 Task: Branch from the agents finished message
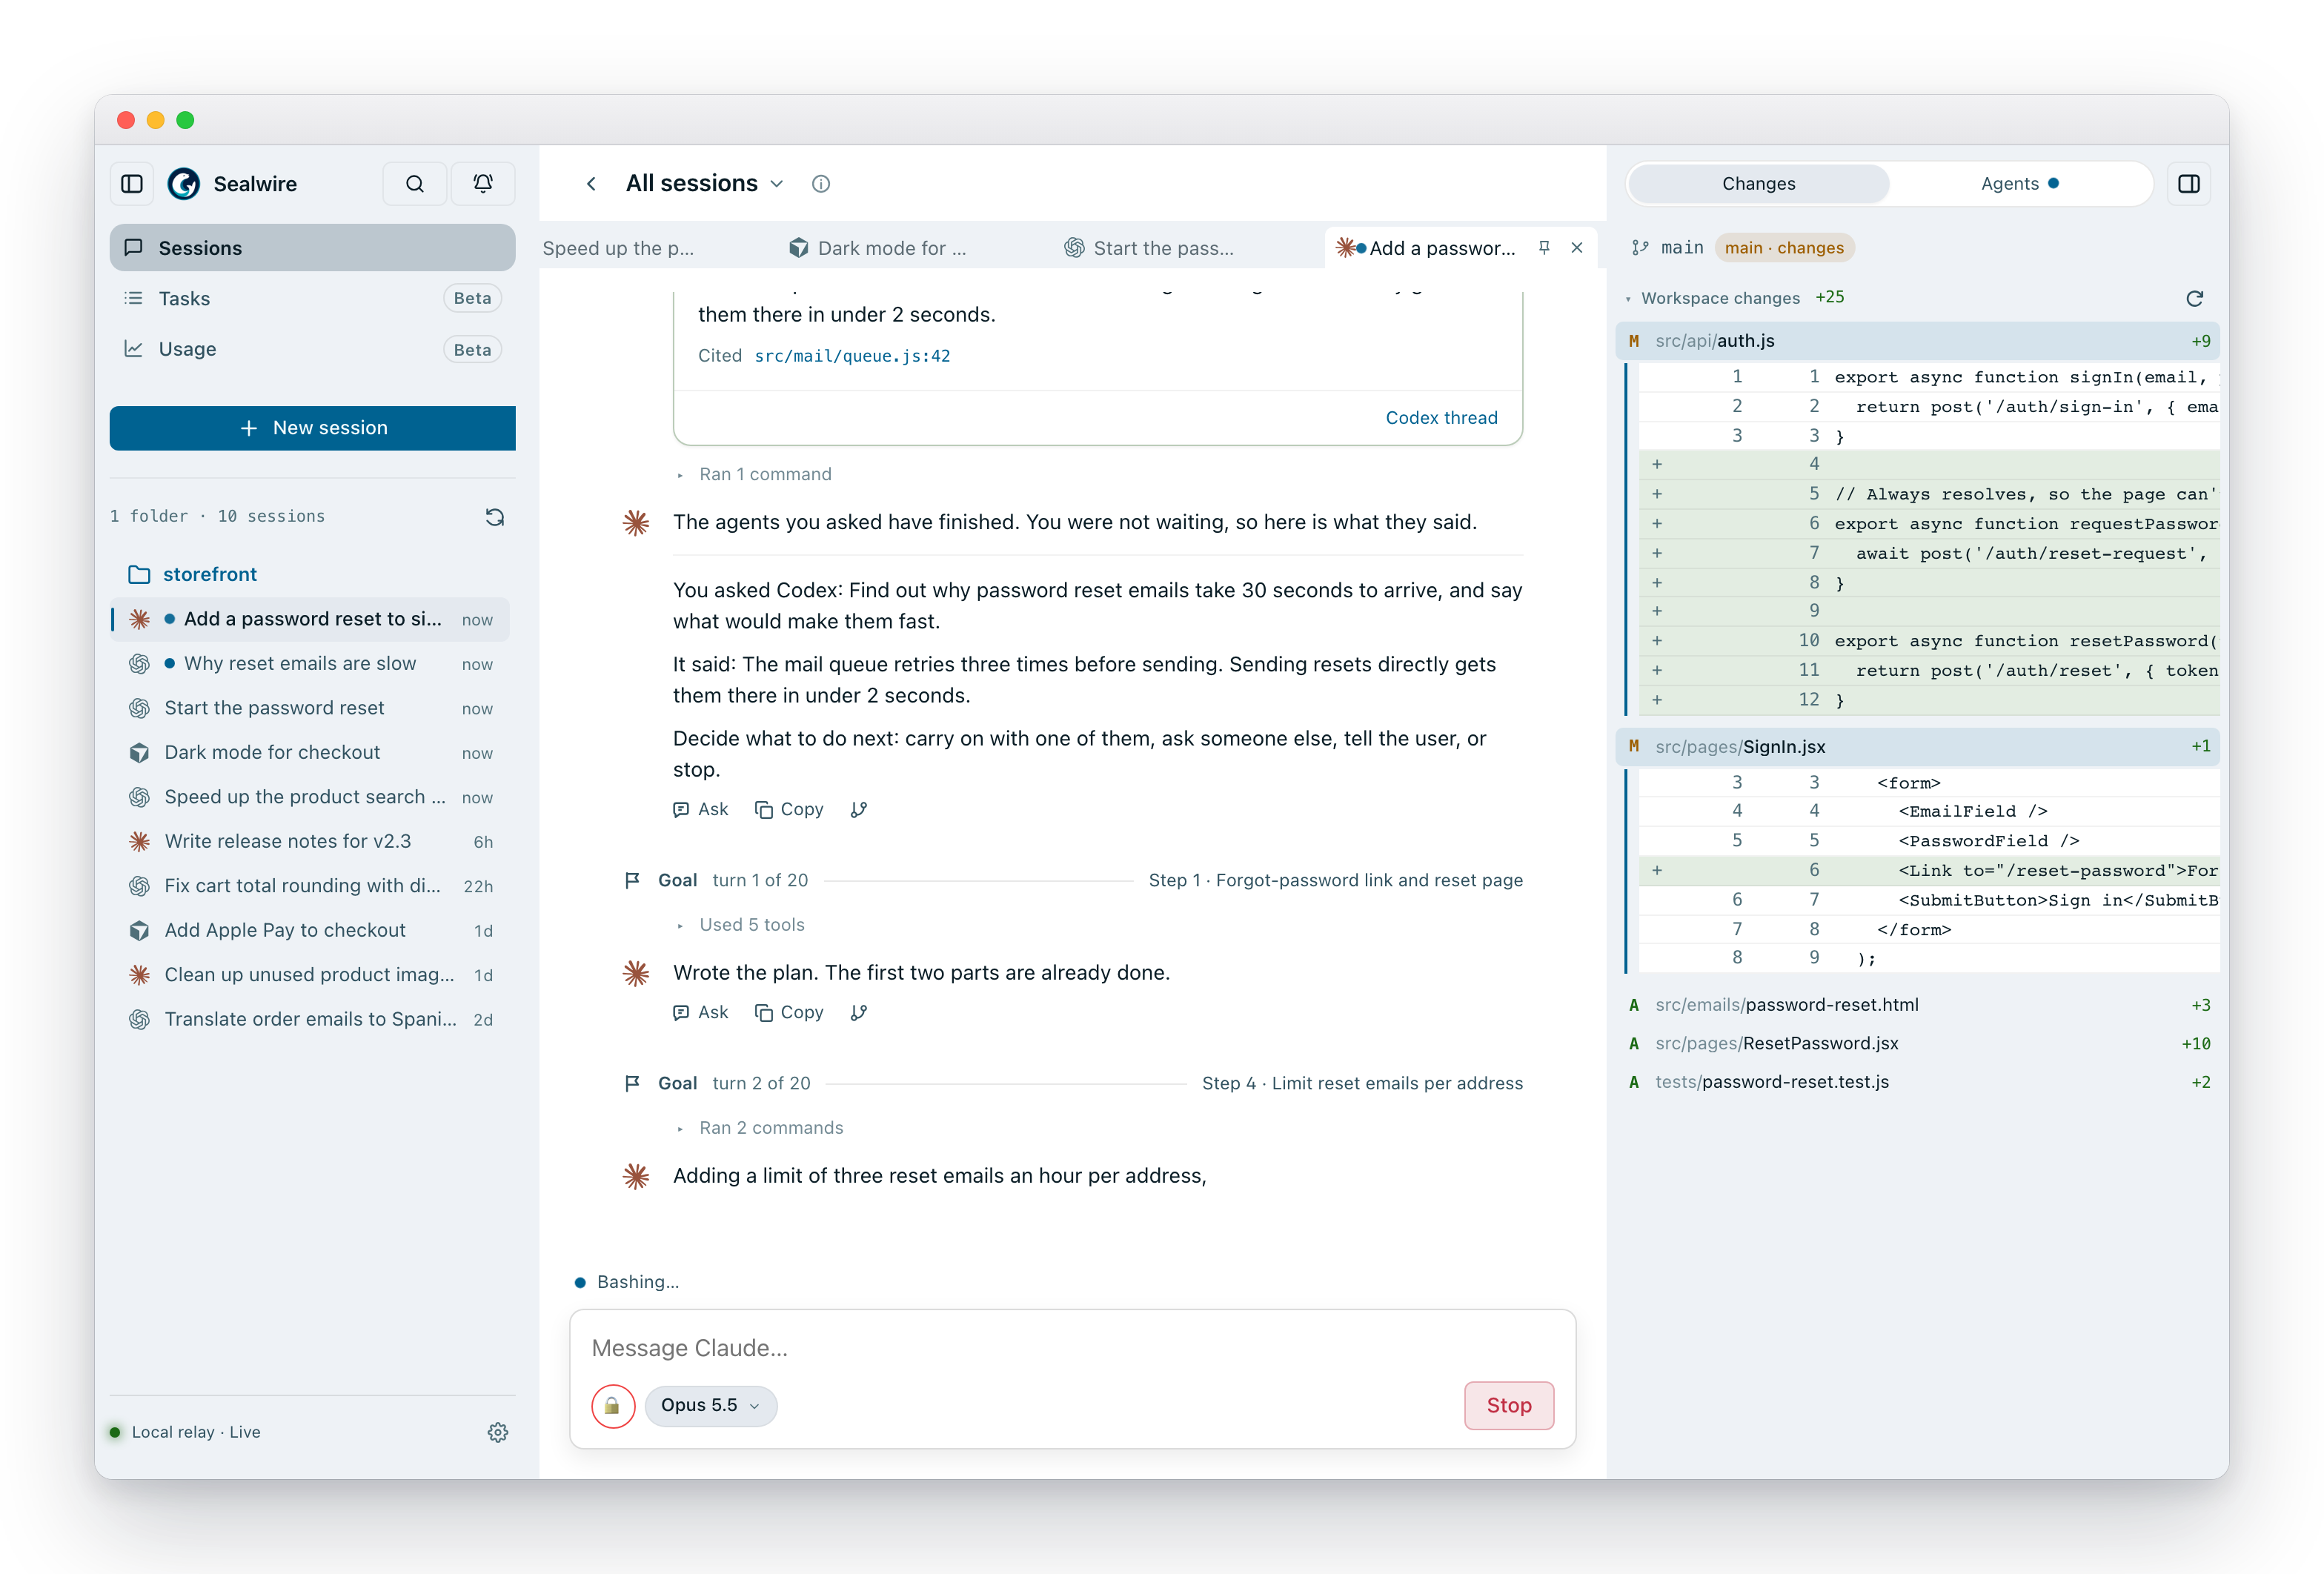[x=858, y=810]
